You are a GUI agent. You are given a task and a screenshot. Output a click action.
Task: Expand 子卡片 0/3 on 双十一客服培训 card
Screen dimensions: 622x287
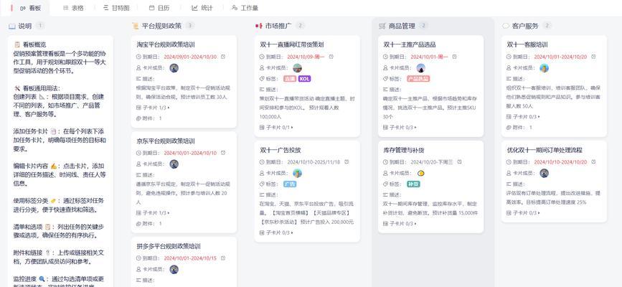pos(523,117)
